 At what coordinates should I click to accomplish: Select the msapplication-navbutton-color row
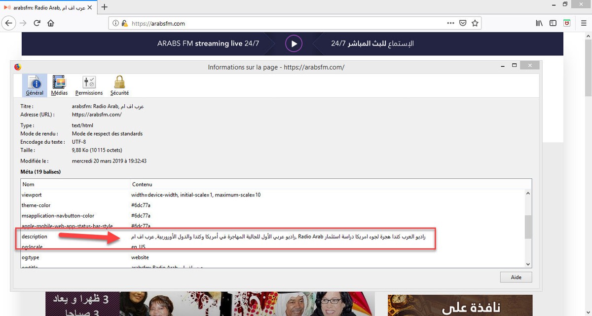click(272, 215)
